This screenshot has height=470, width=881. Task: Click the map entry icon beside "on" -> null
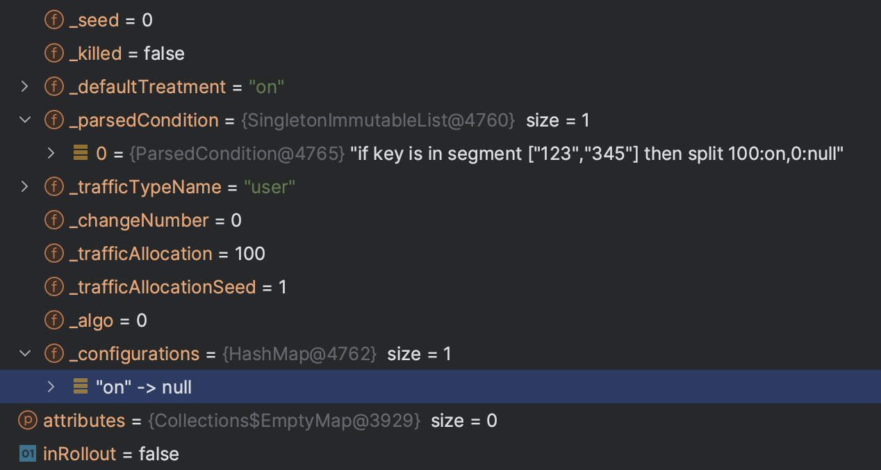[x=81, y=387]
